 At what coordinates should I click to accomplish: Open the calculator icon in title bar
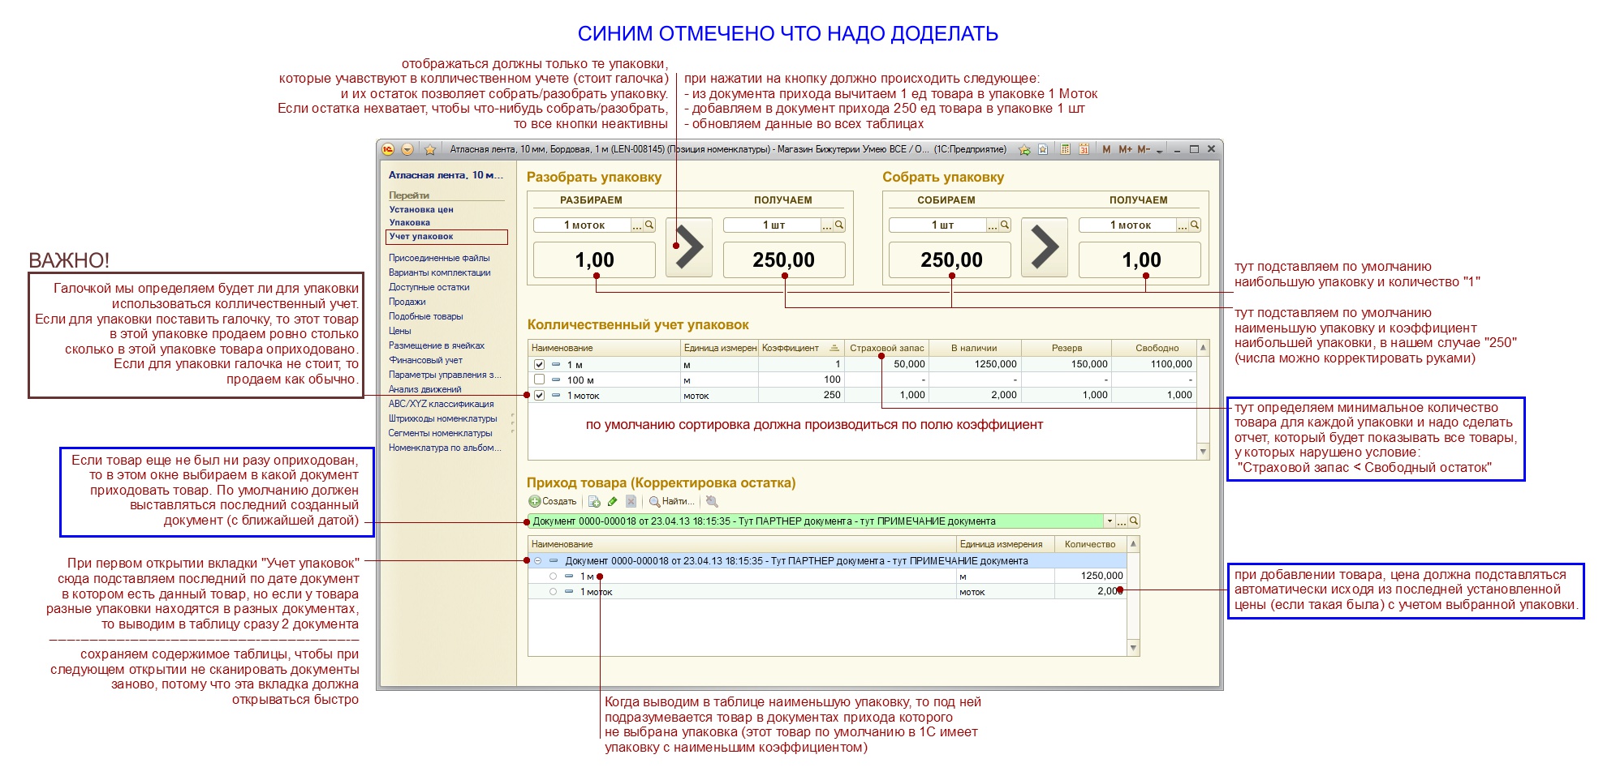click(x=1065, y=149)
